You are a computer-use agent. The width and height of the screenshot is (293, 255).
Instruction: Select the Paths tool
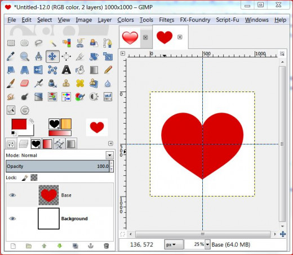(108, 43)
